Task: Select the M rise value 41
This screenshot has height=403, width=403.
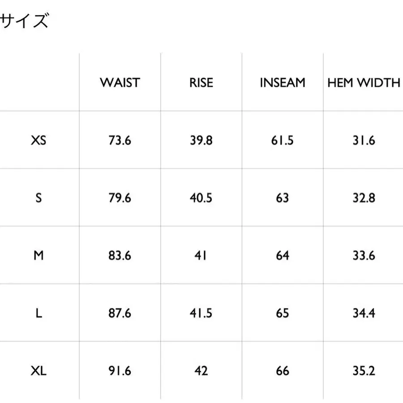Action: (x=201, y=256)
